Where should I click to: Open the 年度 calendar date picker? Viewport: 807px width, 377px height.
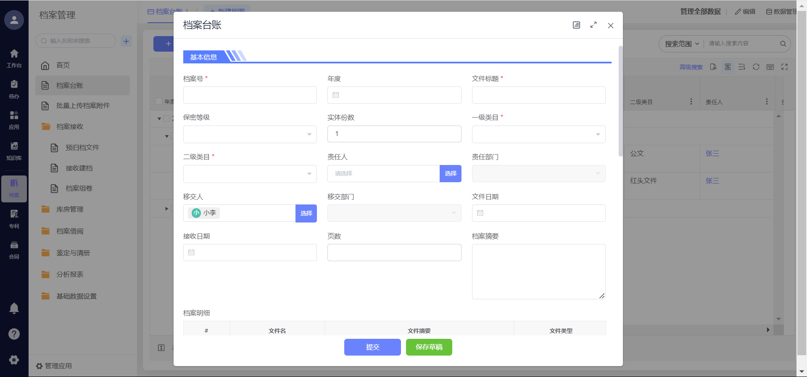394,95
